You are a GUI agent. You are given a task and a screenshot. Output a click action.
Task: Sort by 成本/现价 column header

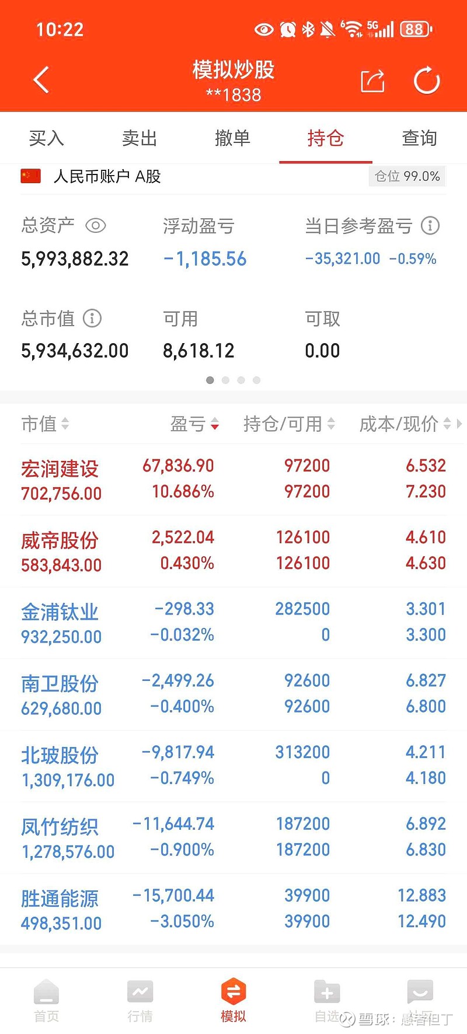click(405, 424)
